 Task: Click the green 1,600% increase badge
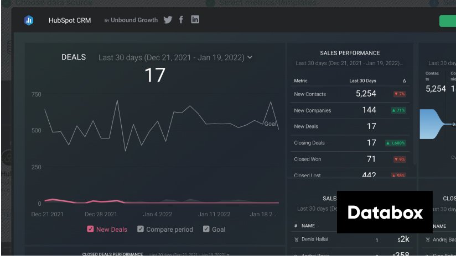pos(396,143)
